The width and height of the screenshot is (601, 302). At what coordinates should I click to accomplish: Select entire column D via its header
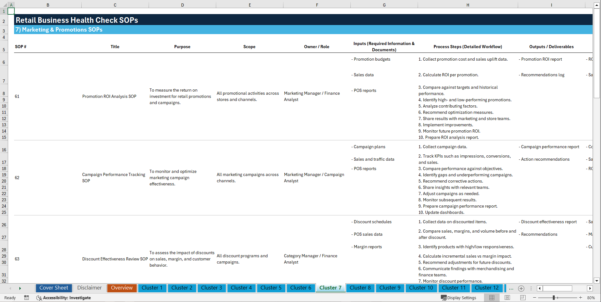click(x=182, y=5)
